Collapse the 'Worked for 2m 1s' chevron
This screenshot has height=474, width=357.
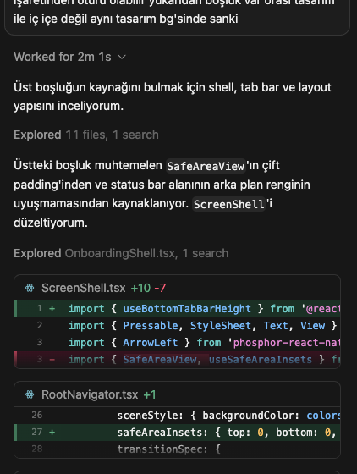coord(122,58)
